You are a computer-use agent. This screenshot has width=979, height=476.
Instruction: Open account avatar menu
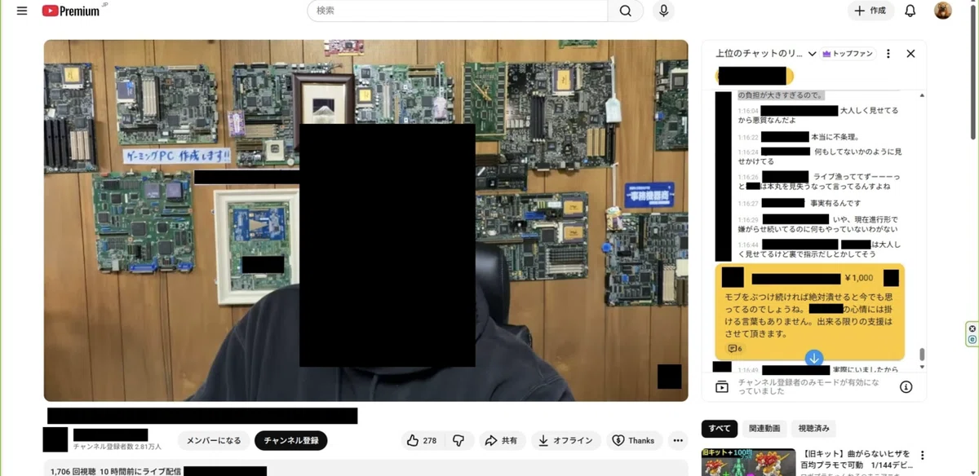point(942,11)
